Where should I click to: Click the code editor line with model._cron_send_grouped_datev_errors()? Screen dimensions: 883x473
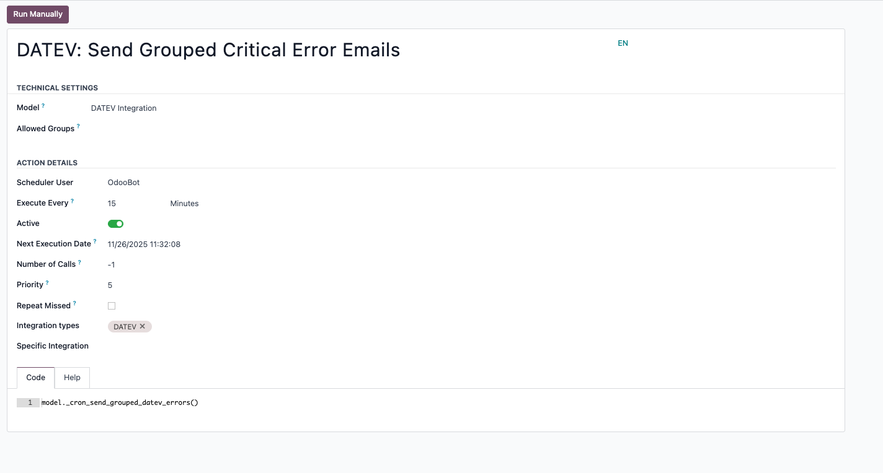(x=120, y=403)
